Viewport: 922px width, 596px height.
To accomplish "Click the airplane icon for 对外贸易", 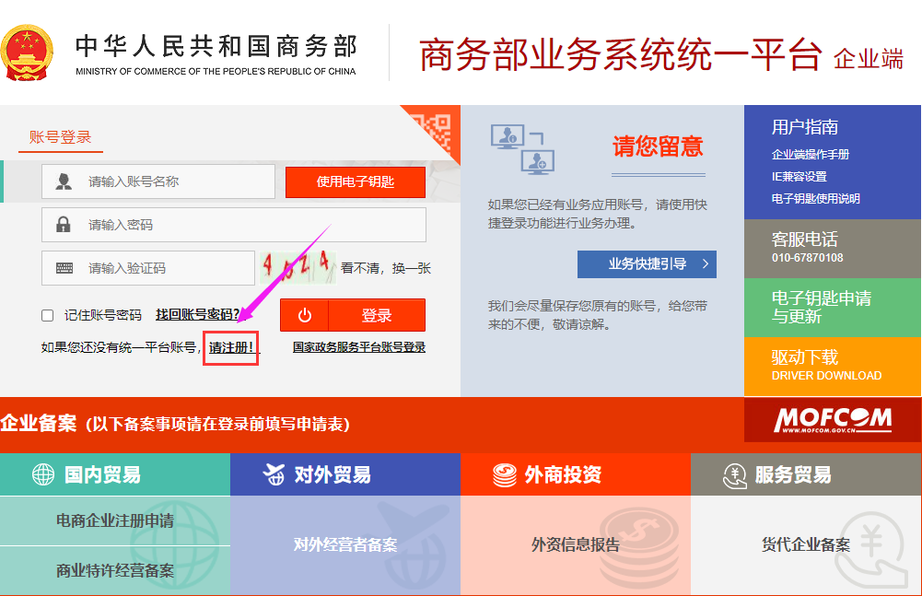I will tap(273, 473).
